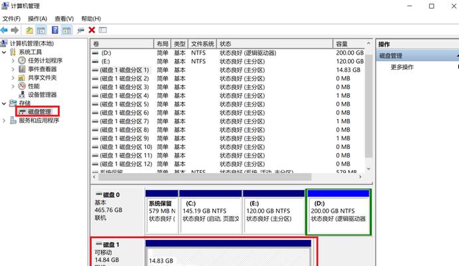Expand the 事件查看器 node
459x266 pixels.
coord(13,69)
